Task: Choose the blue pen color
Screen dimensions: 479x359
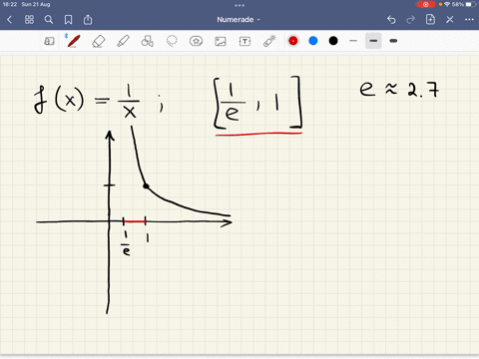Action: tap(313, 41)
